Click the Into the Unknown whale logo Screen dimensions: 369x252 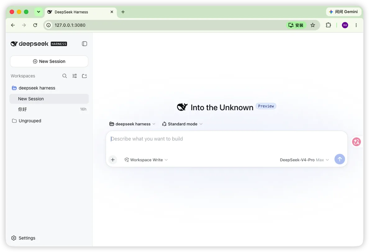tap(182, 107)
